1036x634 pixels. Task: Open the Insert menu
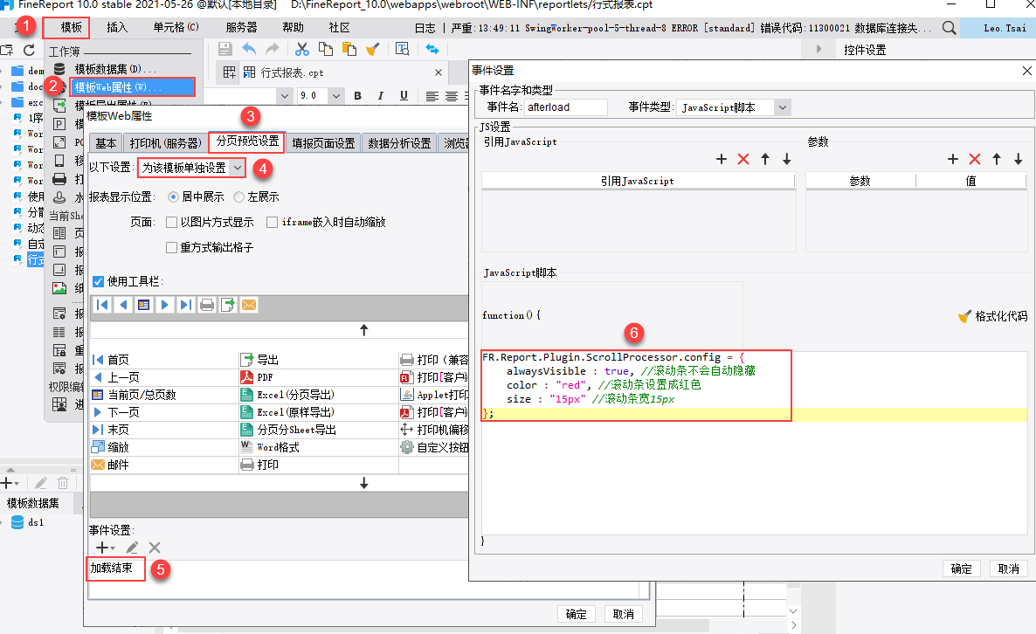pos(117,28)
